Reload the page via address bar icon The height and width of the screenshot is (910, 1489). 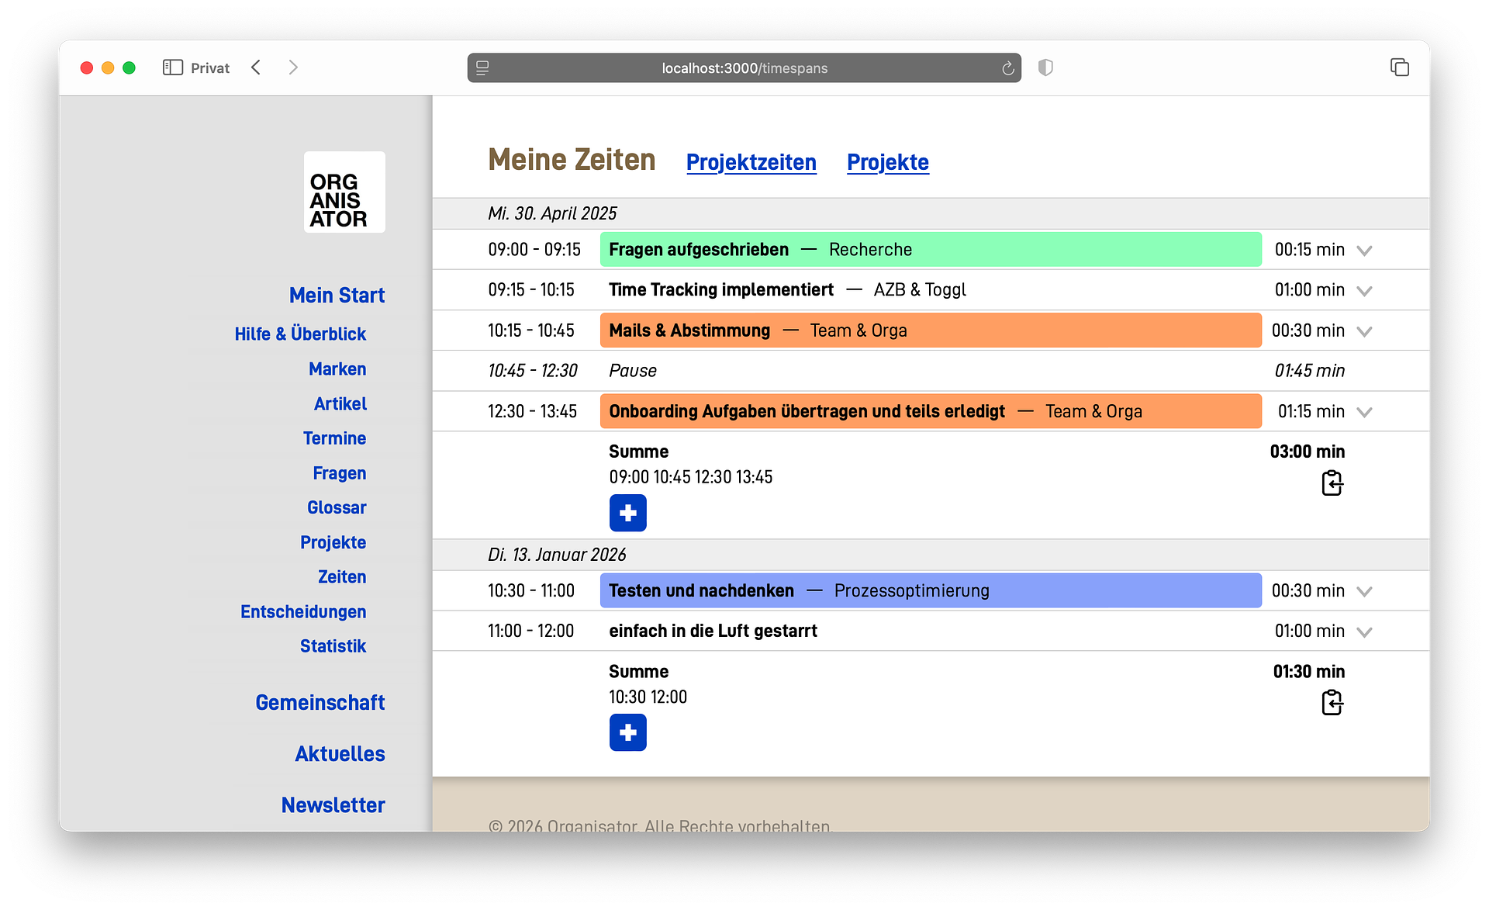click(1007, 68)
